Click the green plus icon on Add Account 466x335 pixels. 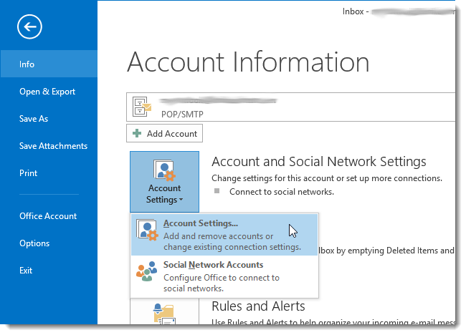point(137,134)
